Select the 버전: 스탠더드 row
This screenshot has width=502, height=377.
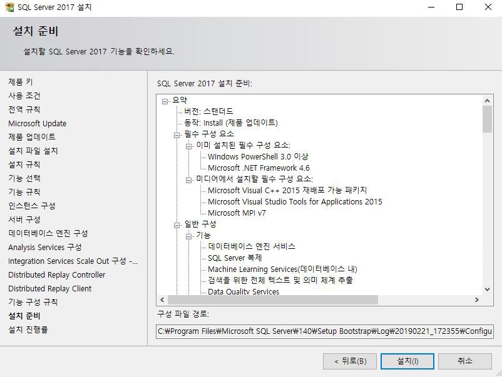click(x=208, y=111)
